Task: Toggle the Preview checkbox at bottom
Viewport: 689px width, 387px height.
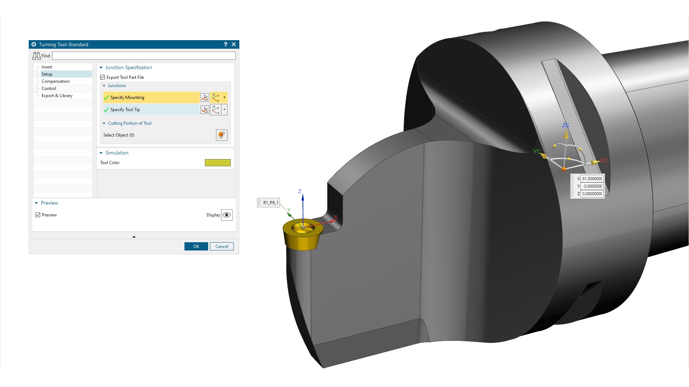Action: click(x=38, y=215)
